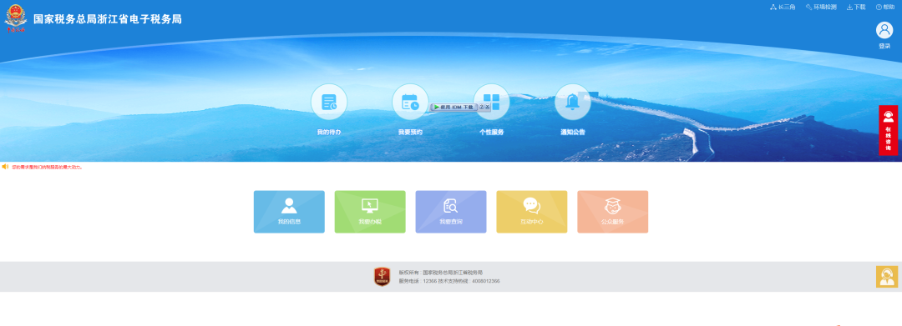Viewport: 902px width, 326px height.
Task: Open the red 在线咨询 online consultation tab
Action: (x=888, y=130)
